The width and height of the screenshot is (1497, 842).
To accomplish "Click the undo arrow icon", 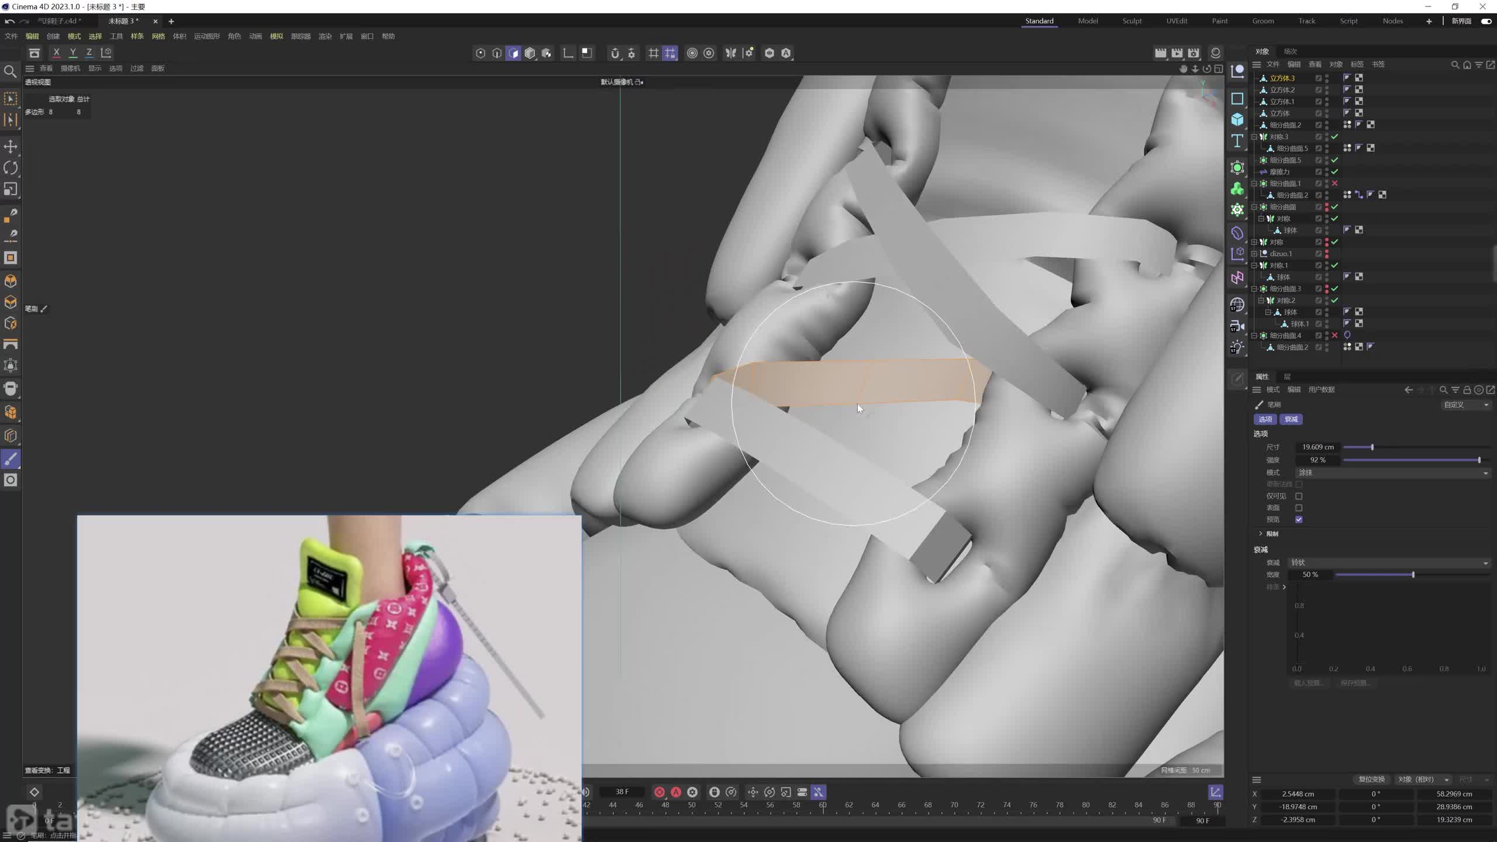I will [9, 21].
